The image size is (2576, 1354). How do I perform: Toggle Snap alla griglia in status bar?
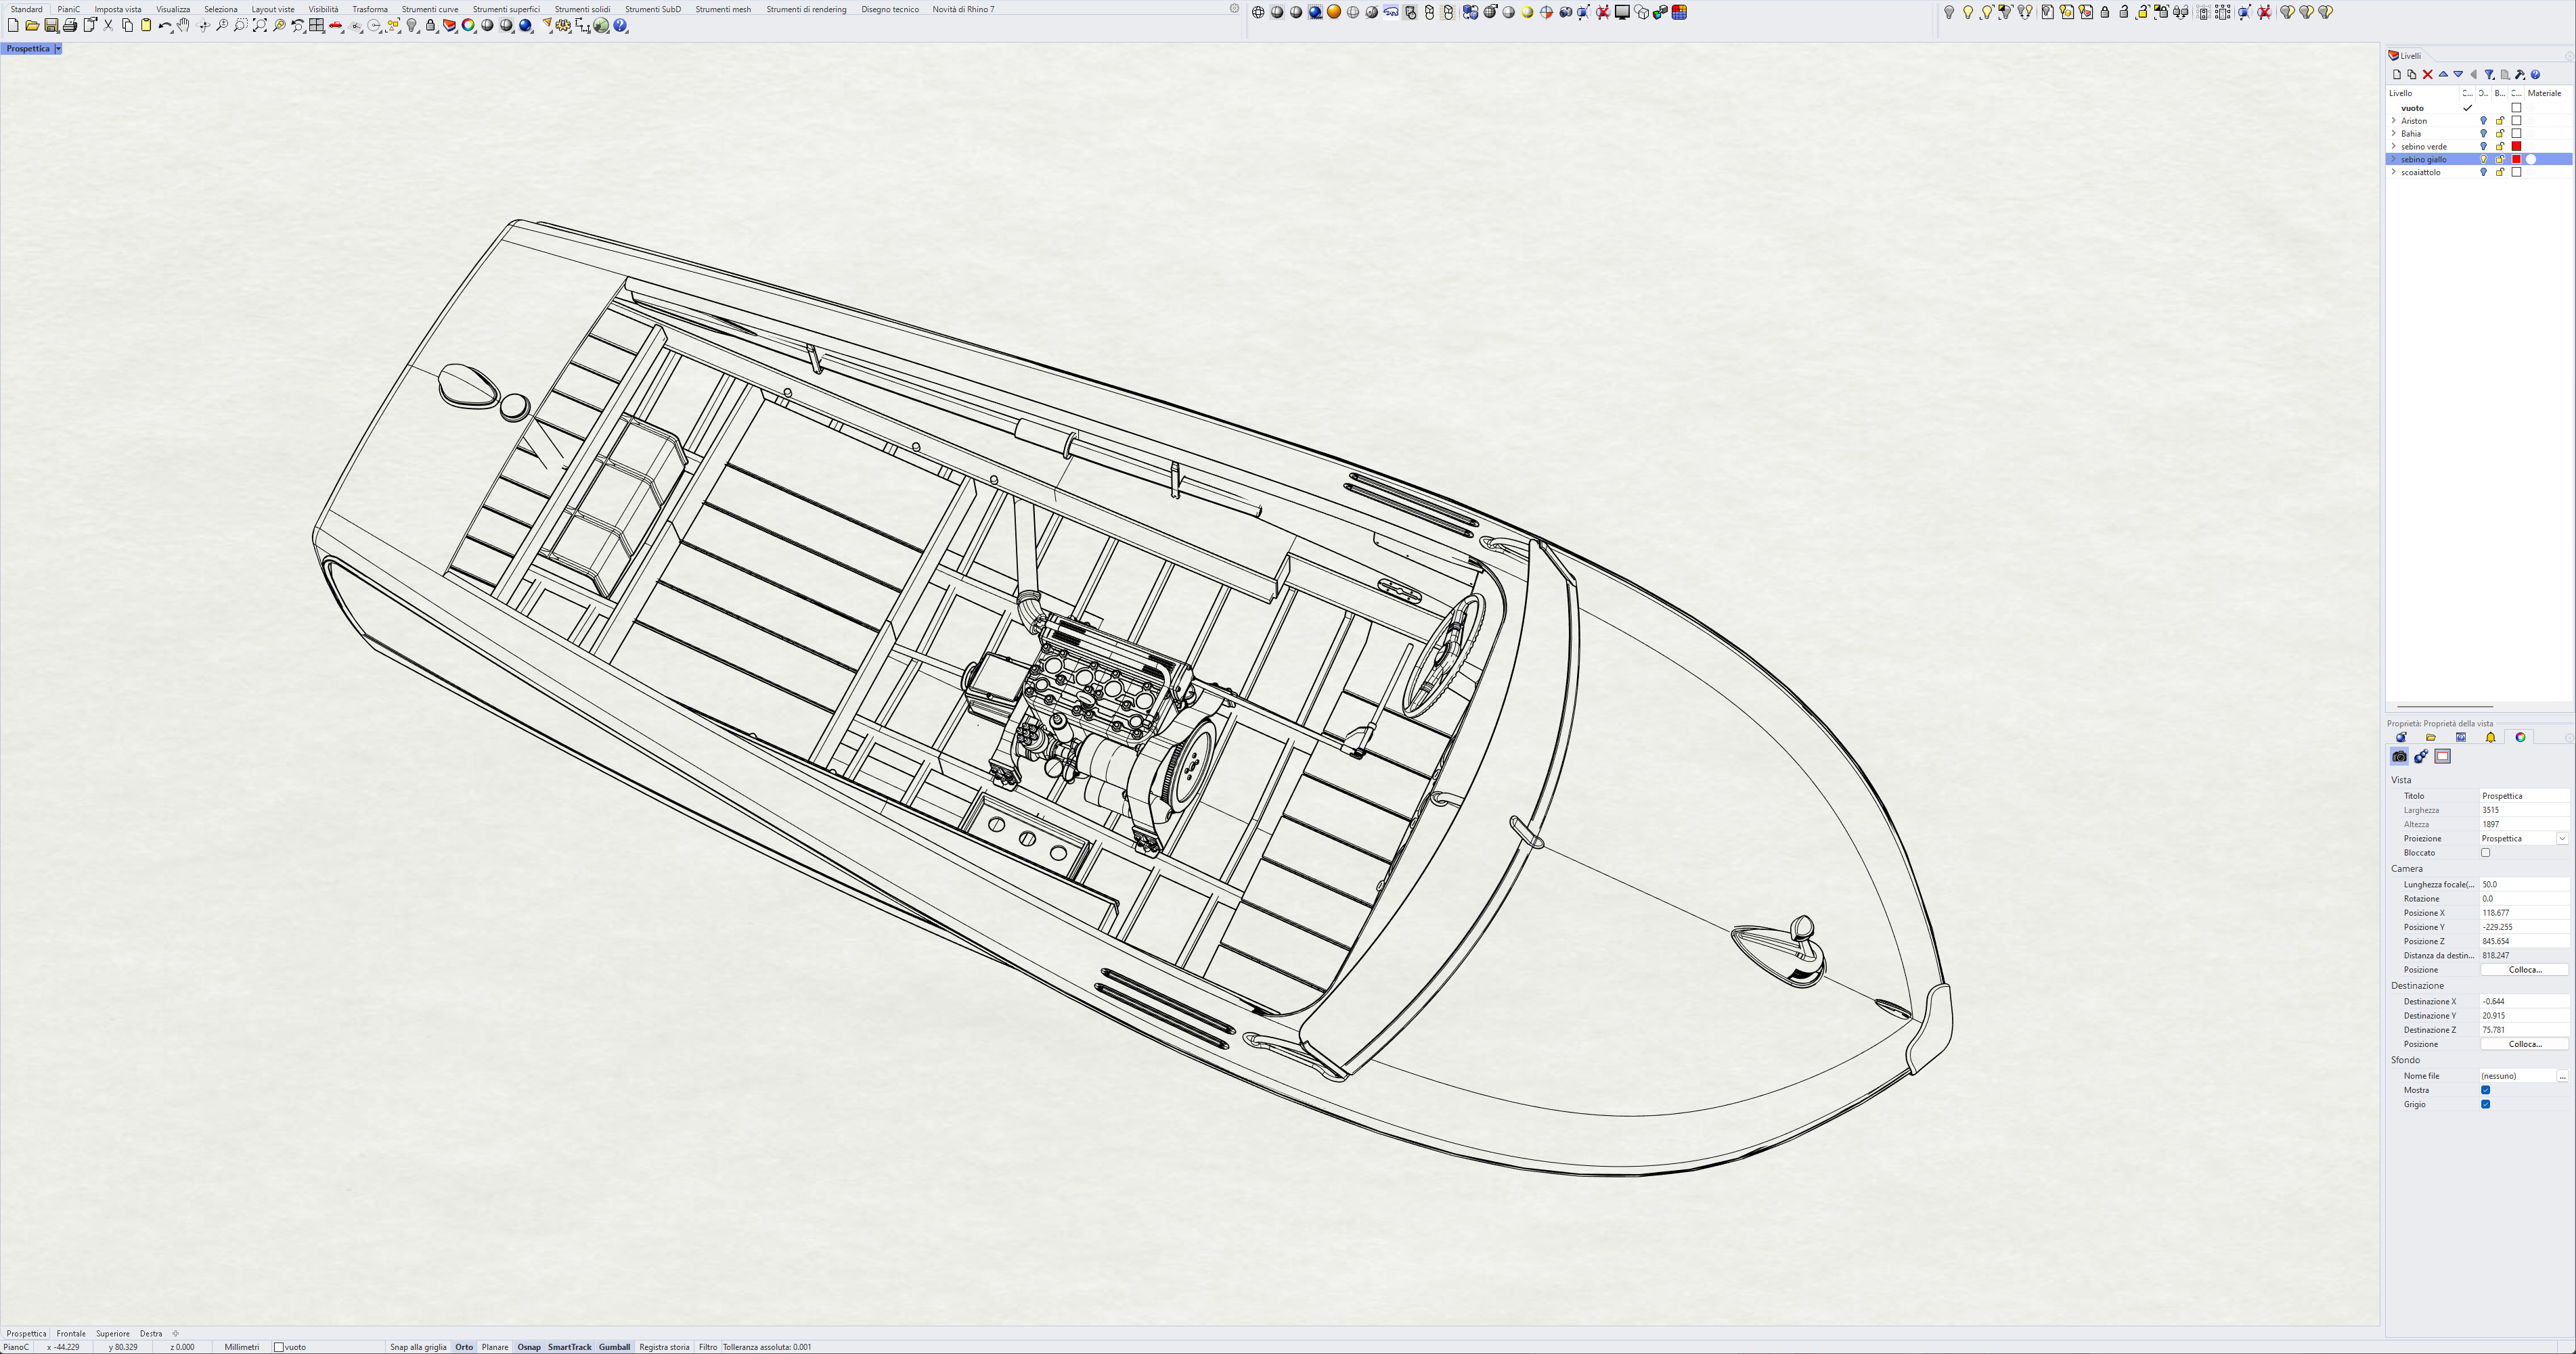(418, 1347)
